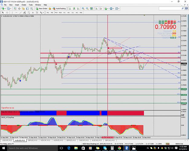Open Skype from the taskbar
The image size is (189, 151).
[x=105, y=148]
